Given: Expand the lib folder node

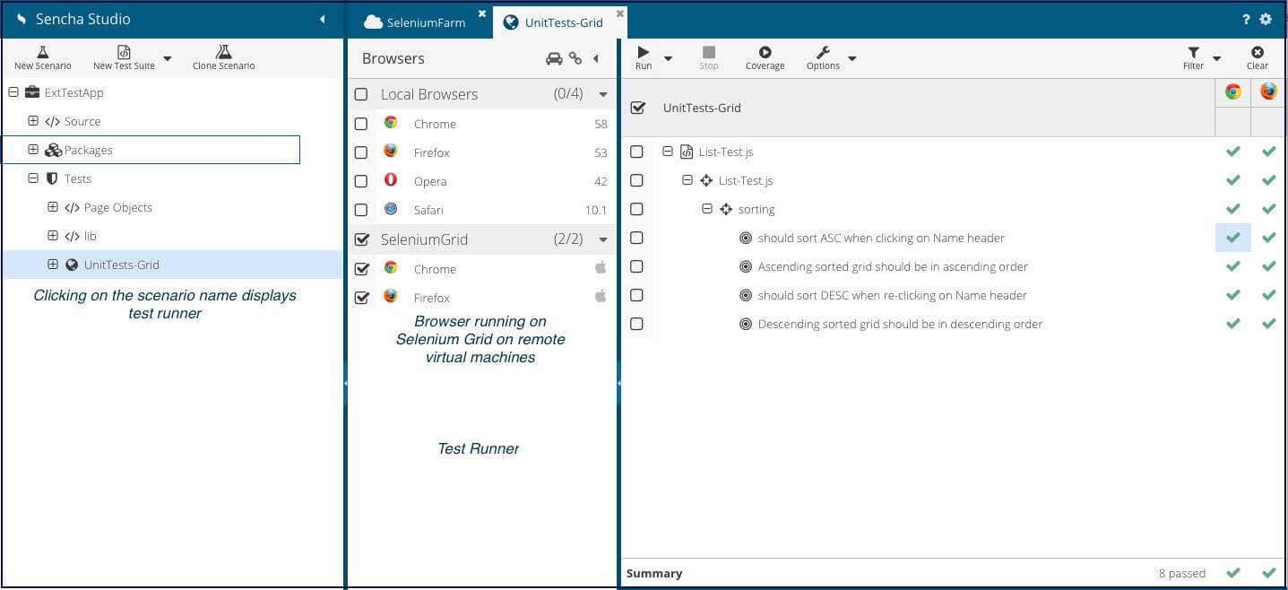Looking at the screenshot, I should click(53, 236).
